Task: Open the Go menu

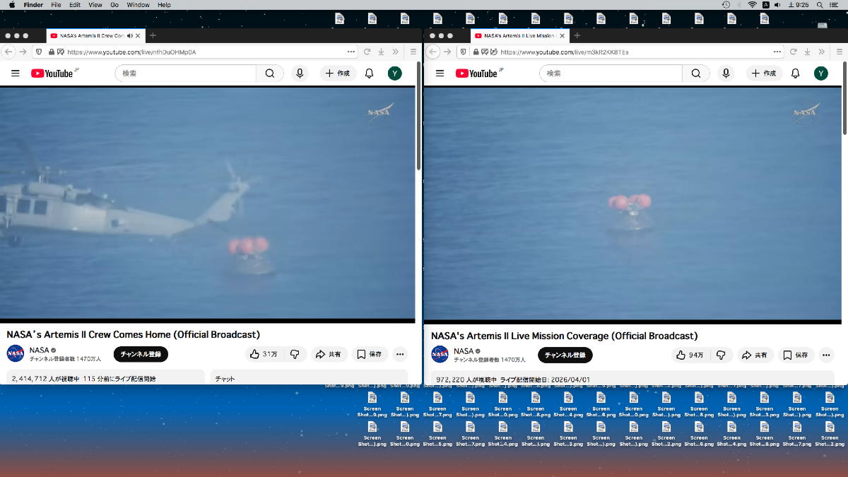Action: pyautogui.click(x=114, y=5)
